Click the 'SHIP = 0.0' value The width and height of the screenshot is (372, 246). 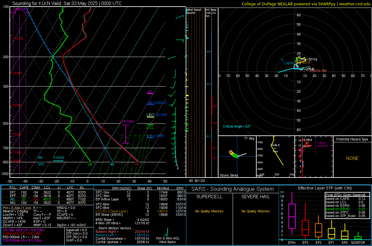pyautogui.click(x=74, y=241)
